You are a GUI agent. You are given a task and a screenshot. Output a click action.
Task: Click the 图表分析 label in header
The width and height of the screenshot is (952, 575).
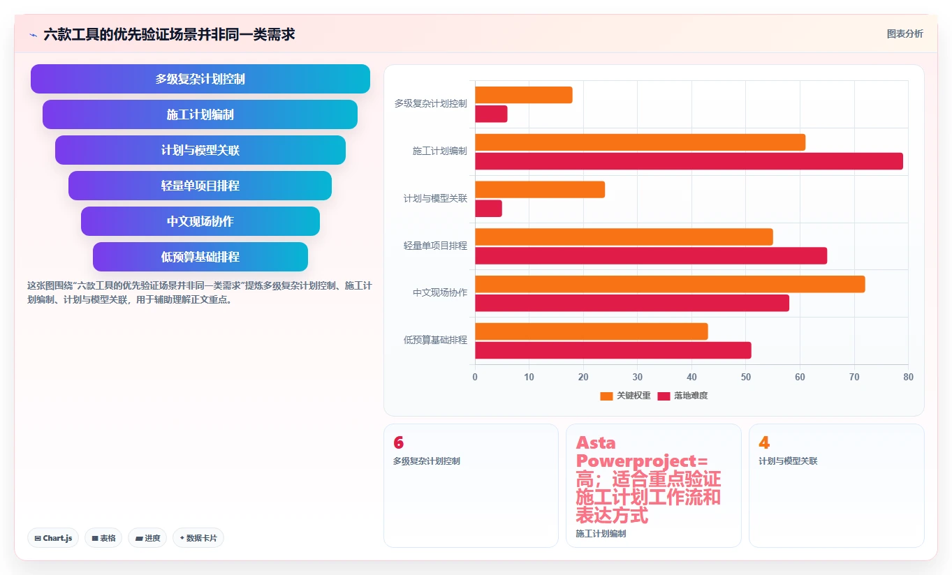pyautogui.click(x=905, y=33)
